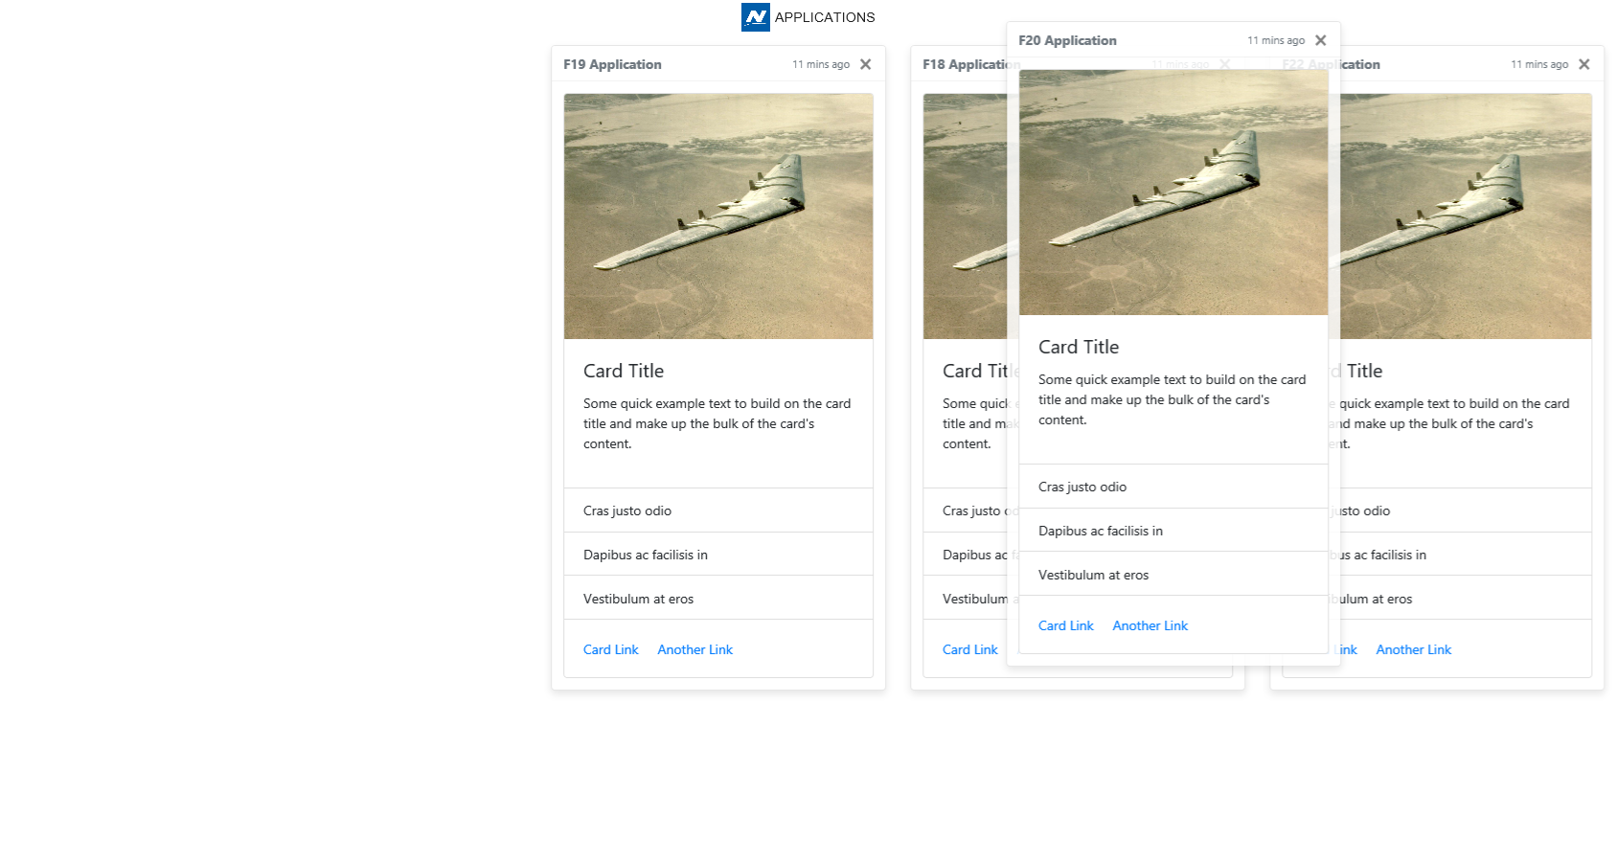Click the F20 Application title

(1067, 40)
